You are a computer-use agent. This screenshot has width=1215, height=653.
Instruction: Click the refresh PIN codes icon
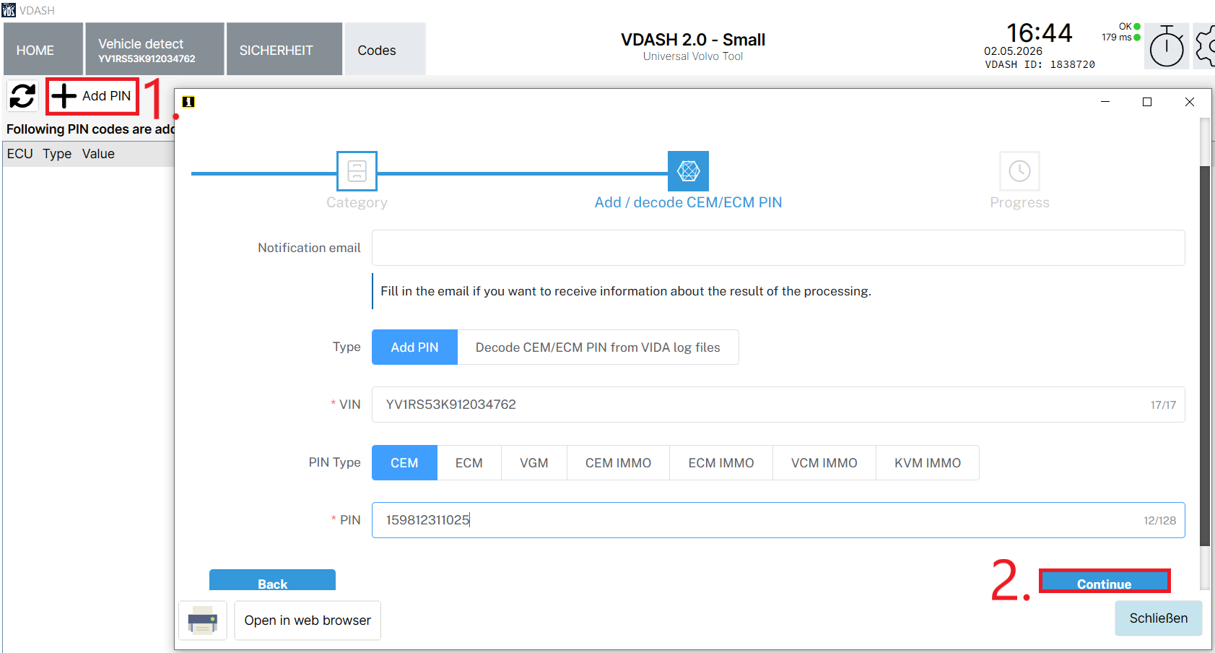(x=22, y=95)
